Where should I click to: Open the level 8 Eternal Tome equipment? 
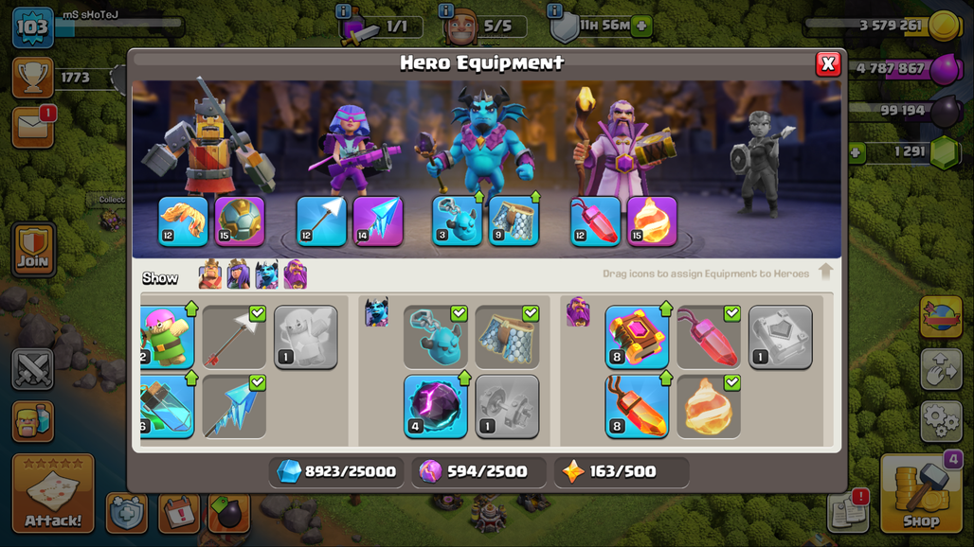coord(637,337)
